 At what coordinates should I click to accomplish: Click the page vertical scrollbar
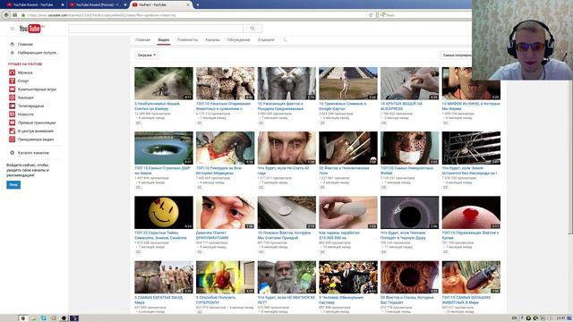(x=570, y=157)
